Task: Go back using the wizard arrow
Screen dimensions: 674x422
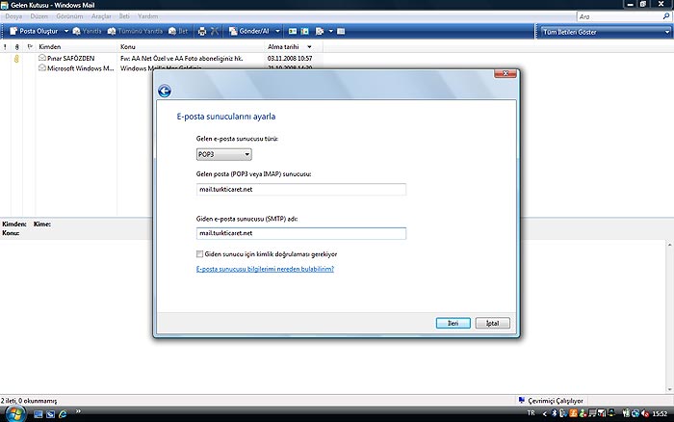Action: [165, 91]
